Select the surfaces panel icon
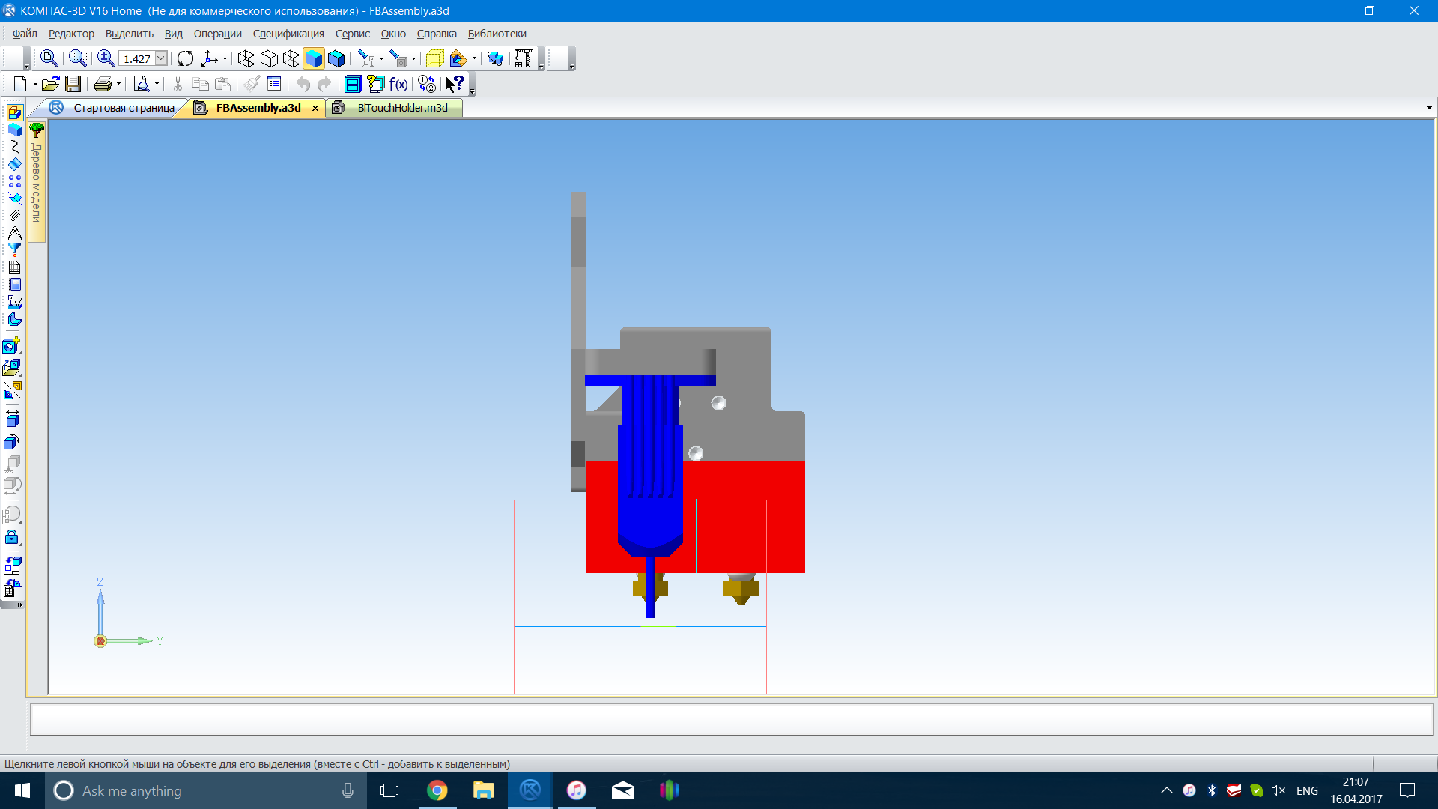1438x809 pixels. [14, 163]
